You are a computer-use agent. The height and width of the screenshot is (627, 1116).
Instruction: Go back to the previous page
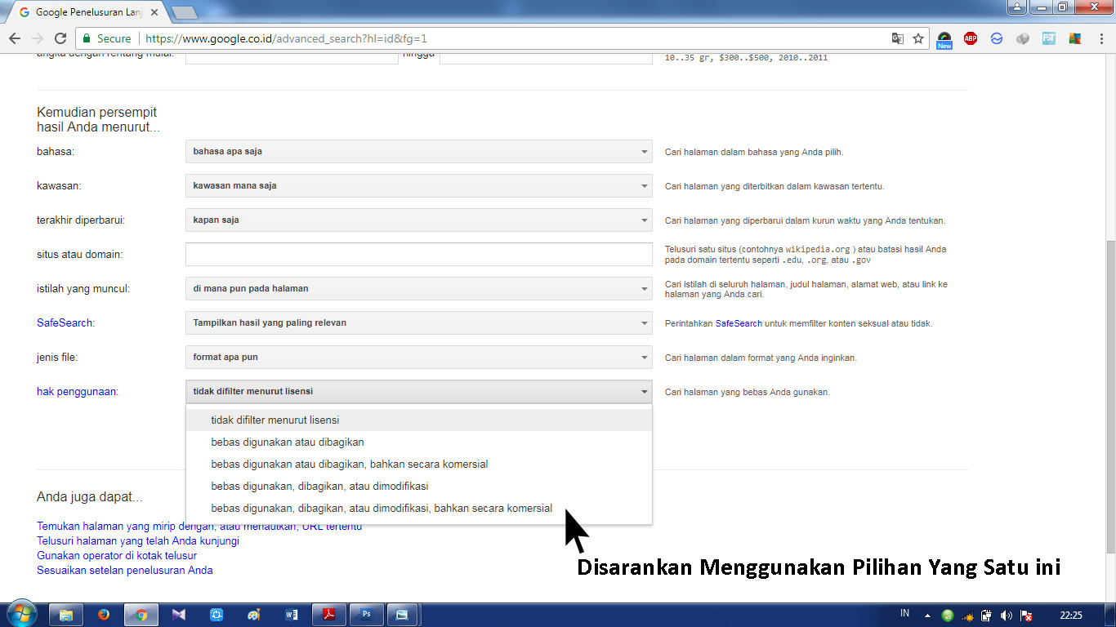pos(15,38)
